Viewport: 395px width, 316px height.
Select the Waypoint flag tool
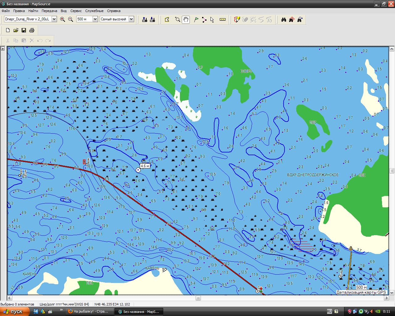[x=196, y=20]
